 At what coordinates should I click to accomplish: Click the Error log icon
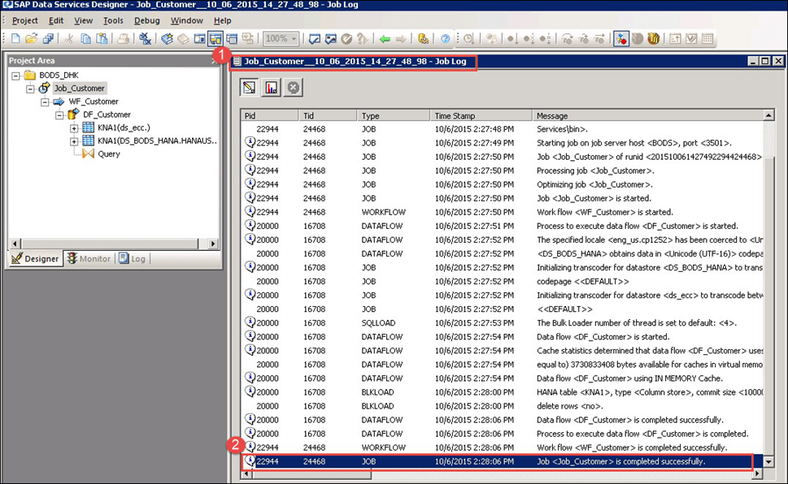pos(293,87)
